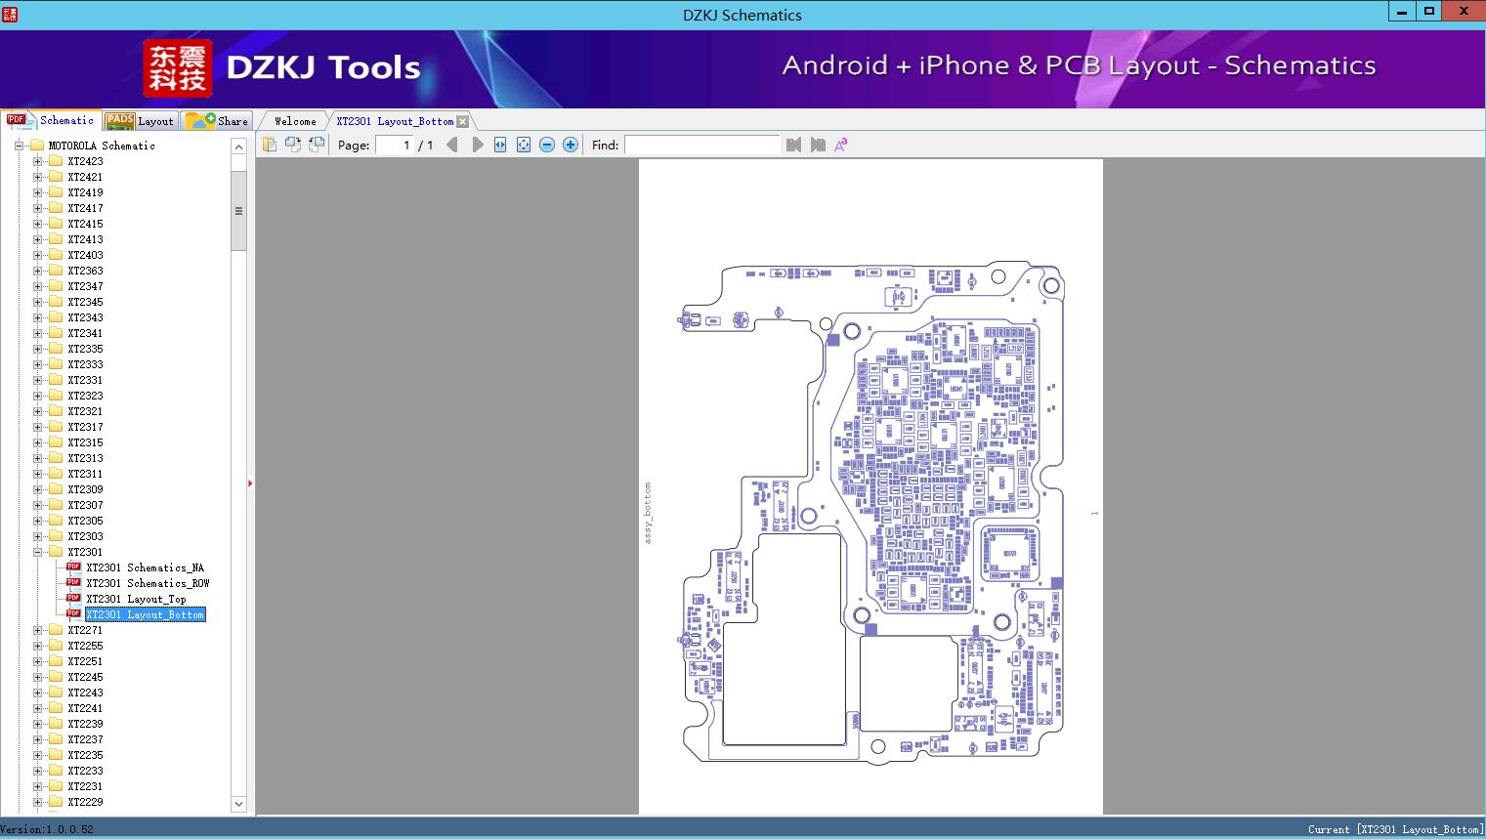The image size is (1486, 839).
Task: Select the XT2237 folder label
Action: coord(85,739)
